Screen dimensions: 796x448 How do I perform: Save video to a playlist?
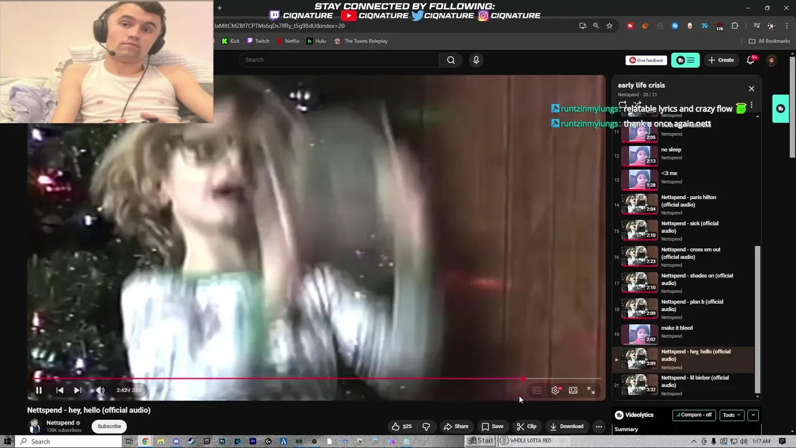point(493,426)
